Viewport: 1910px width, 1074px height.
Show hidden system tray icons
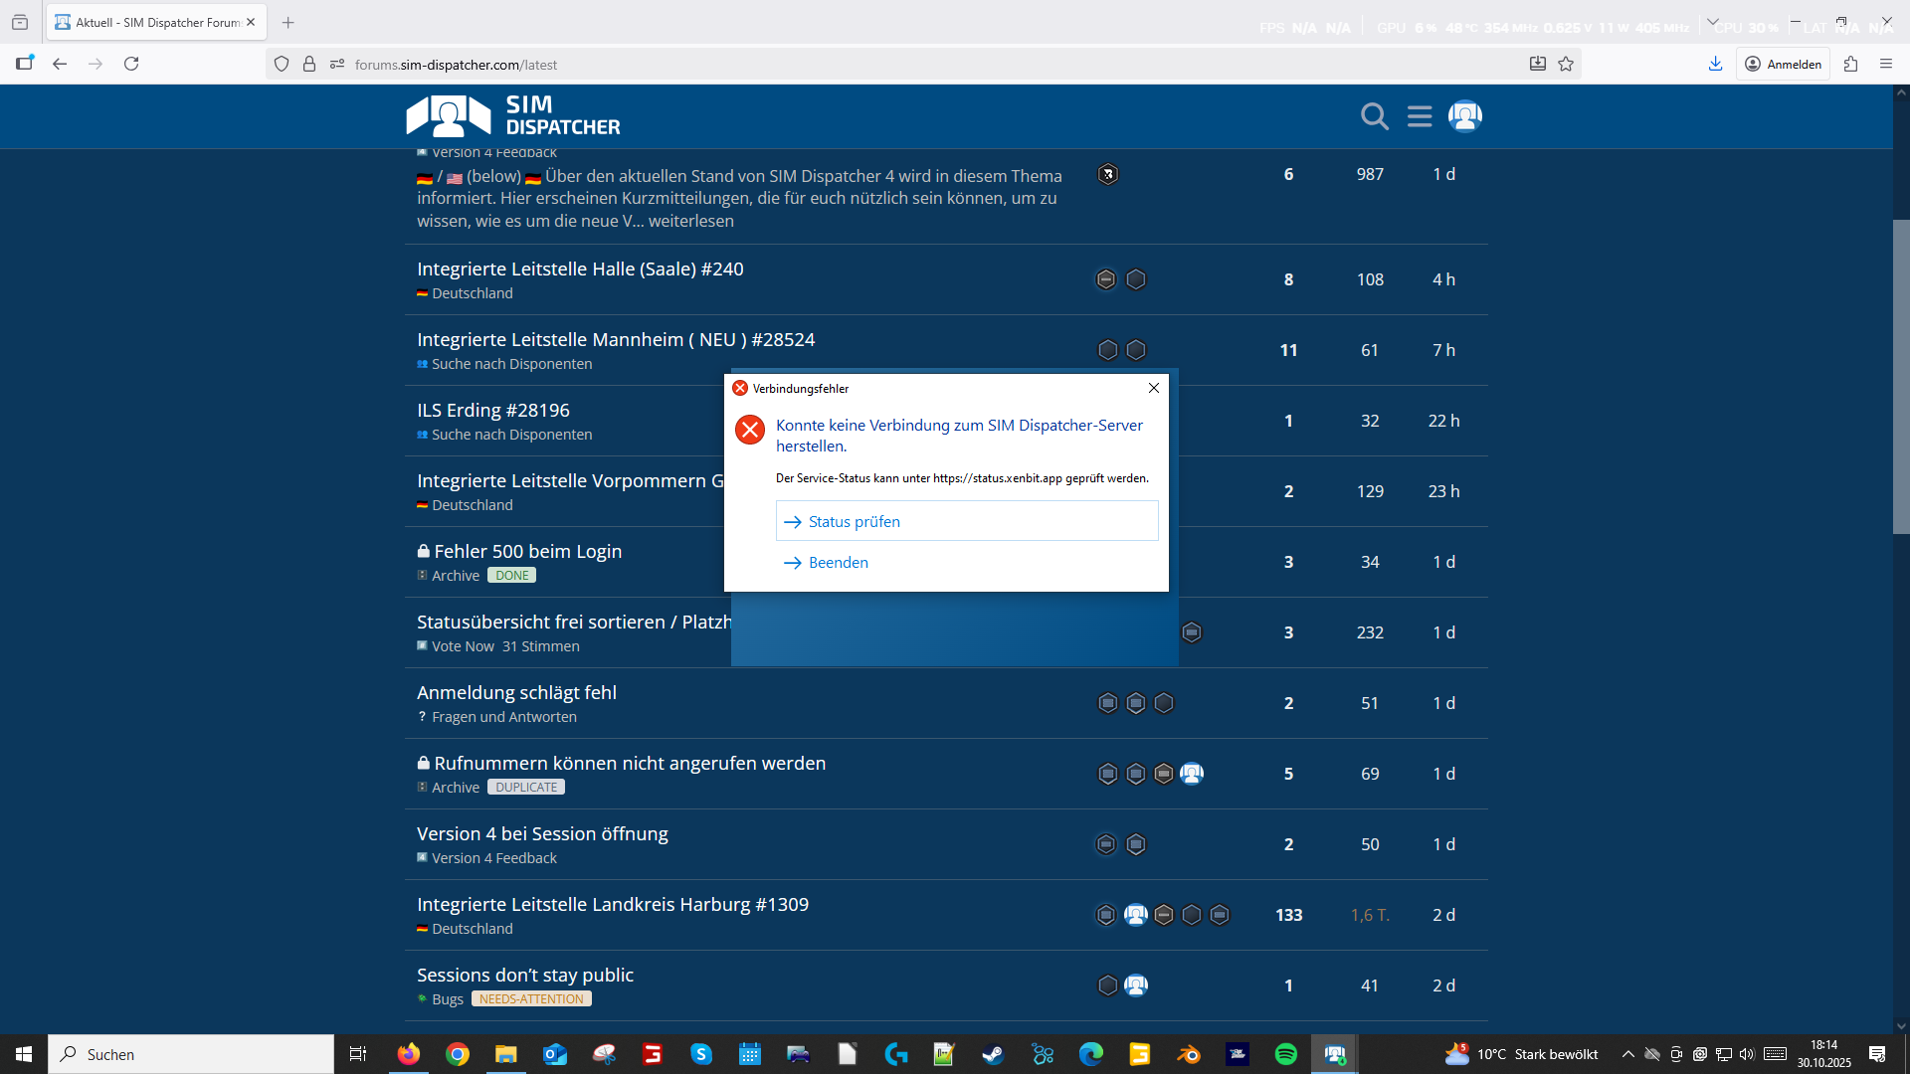click(1628, 1054)
